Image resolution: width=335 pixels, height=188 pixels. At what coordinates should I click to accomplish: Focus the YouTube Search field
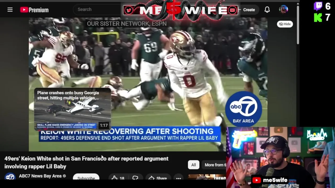point(98,9)
